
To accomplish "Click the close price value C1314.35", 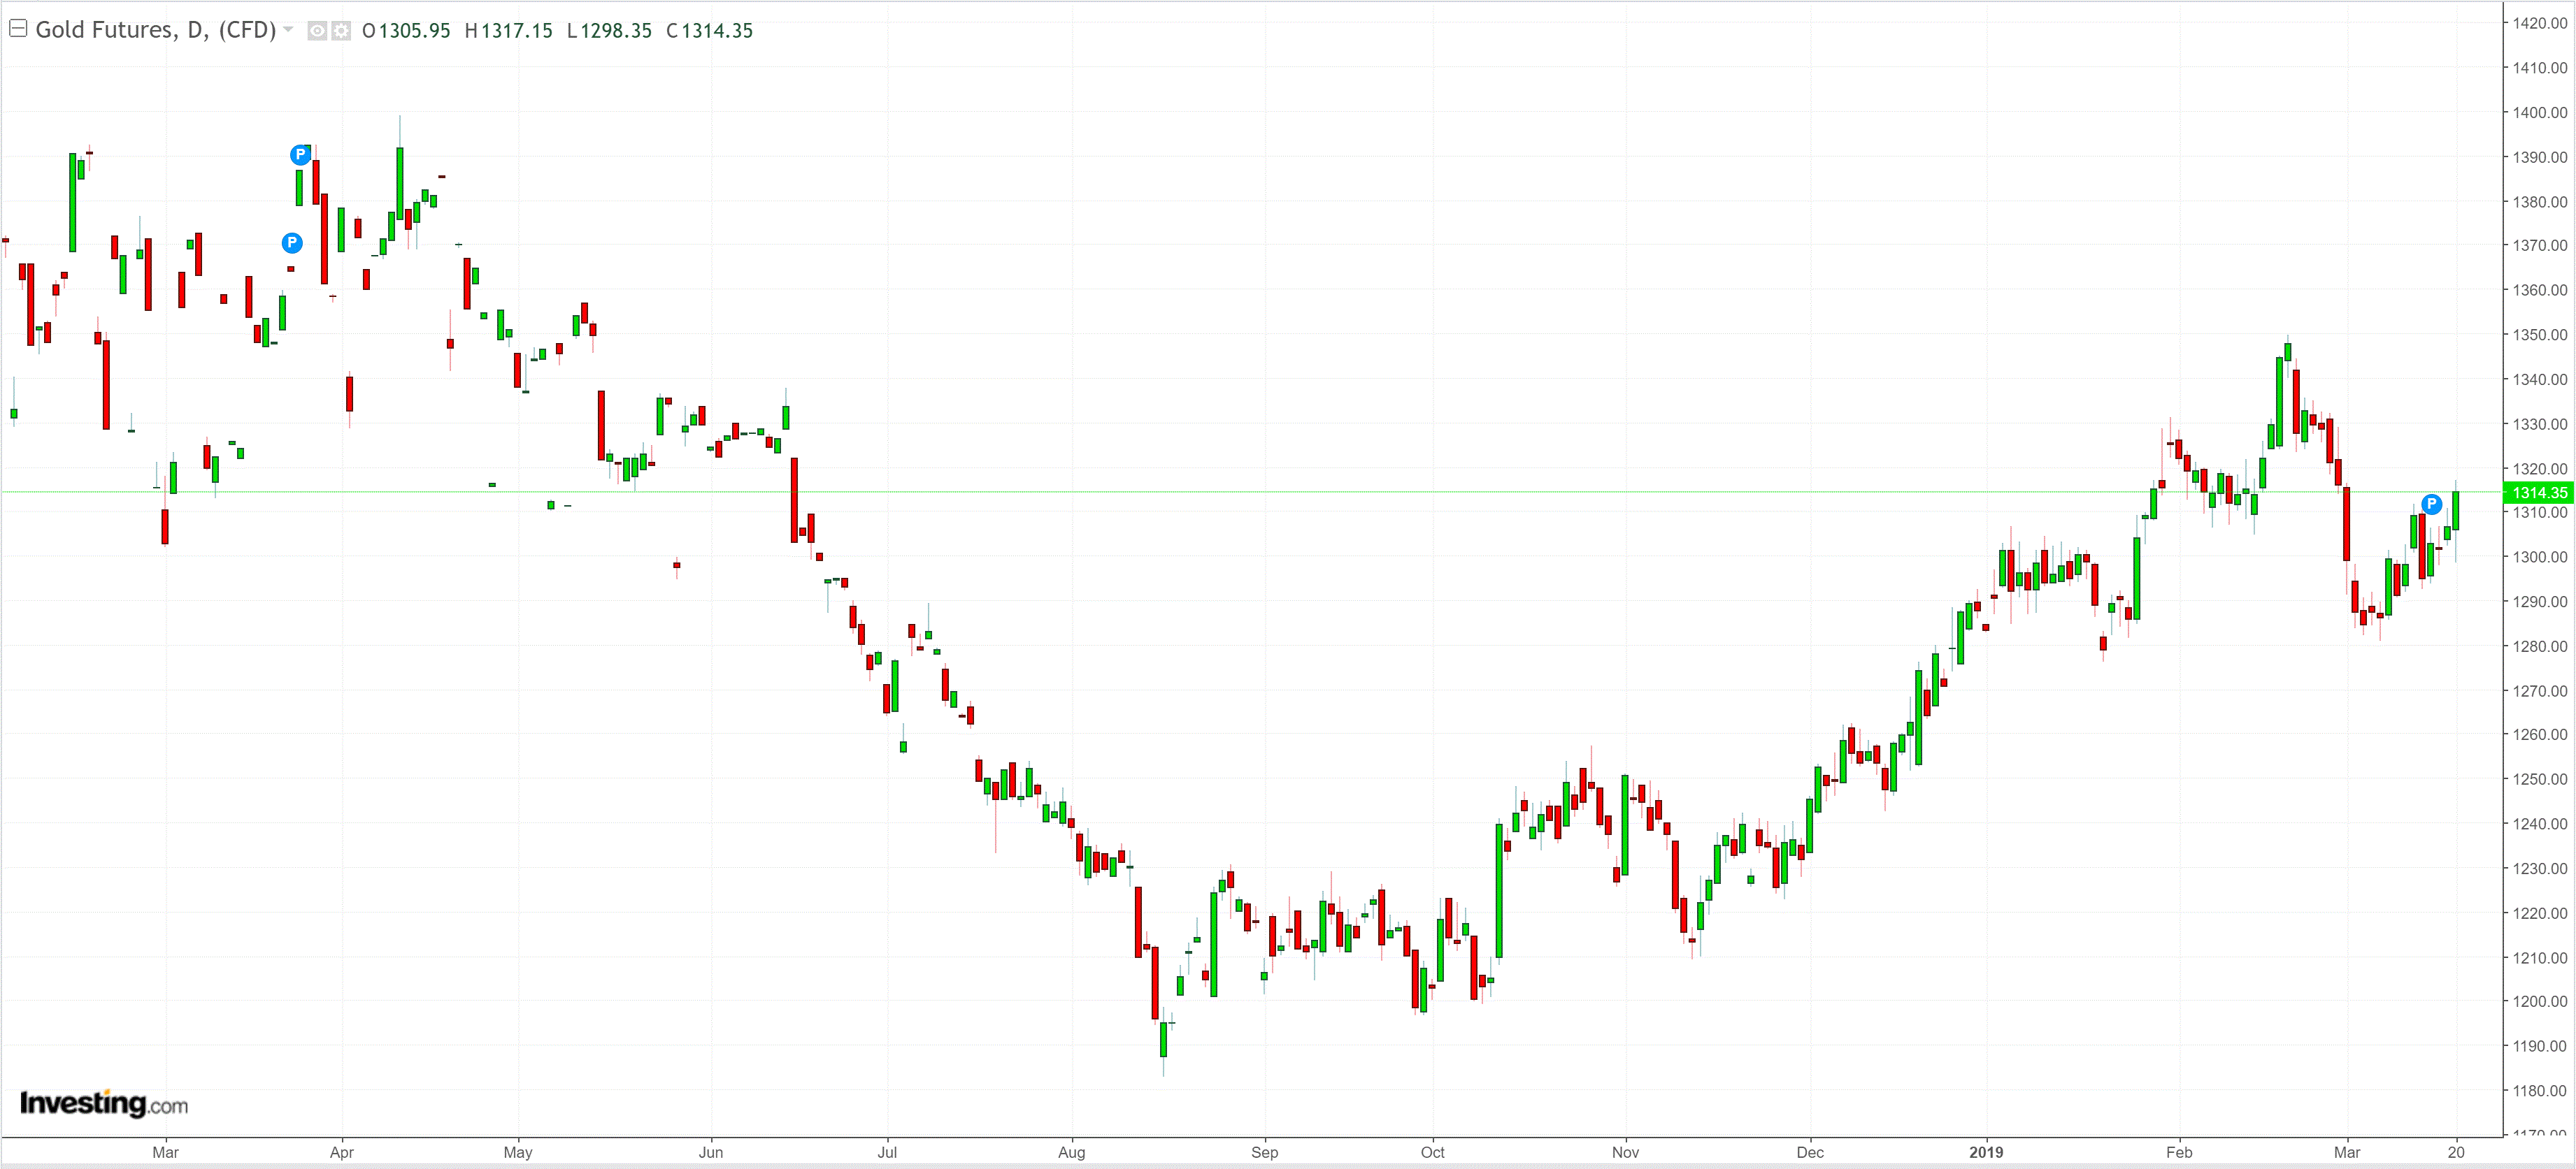I will tap(709, 31).
